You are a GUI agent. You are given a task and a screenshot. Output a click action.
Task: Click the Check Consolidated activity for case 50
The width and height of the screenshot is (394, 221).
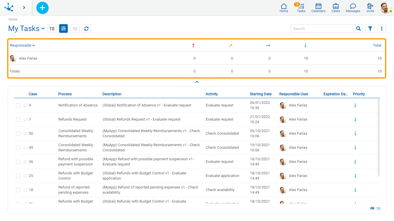pyautogui.click(x=222, y=134)
